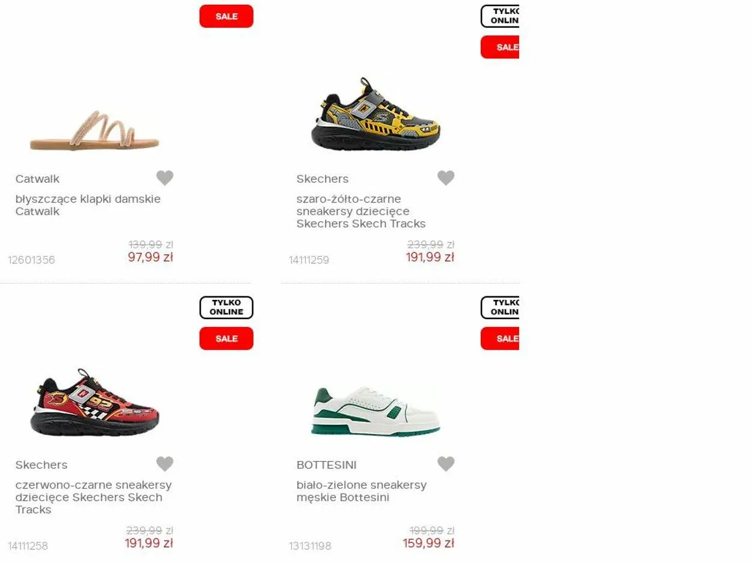Screen dimensions: 751x562
Task: Click the 159,99 zł sale price
Action: 428,543
